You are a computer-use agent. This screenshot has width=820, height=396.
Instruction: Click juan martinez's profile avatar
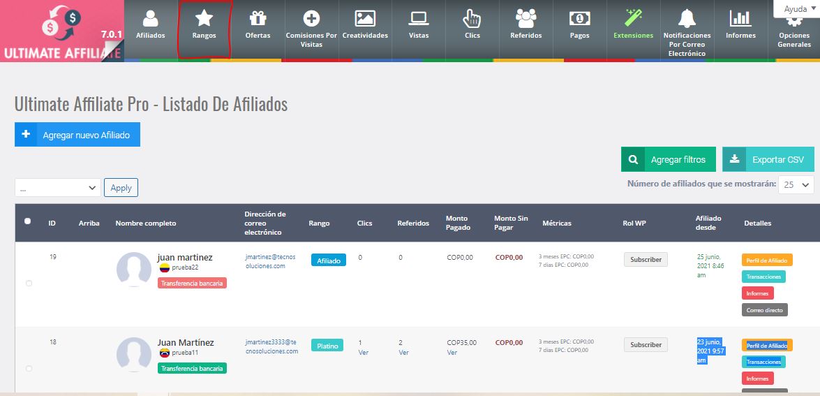[x=134, y=269]
